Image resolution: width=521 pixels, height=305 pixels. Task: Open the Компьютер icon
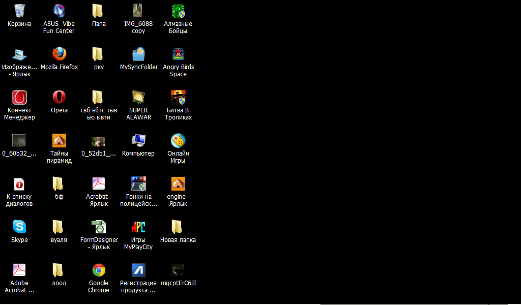138,140
